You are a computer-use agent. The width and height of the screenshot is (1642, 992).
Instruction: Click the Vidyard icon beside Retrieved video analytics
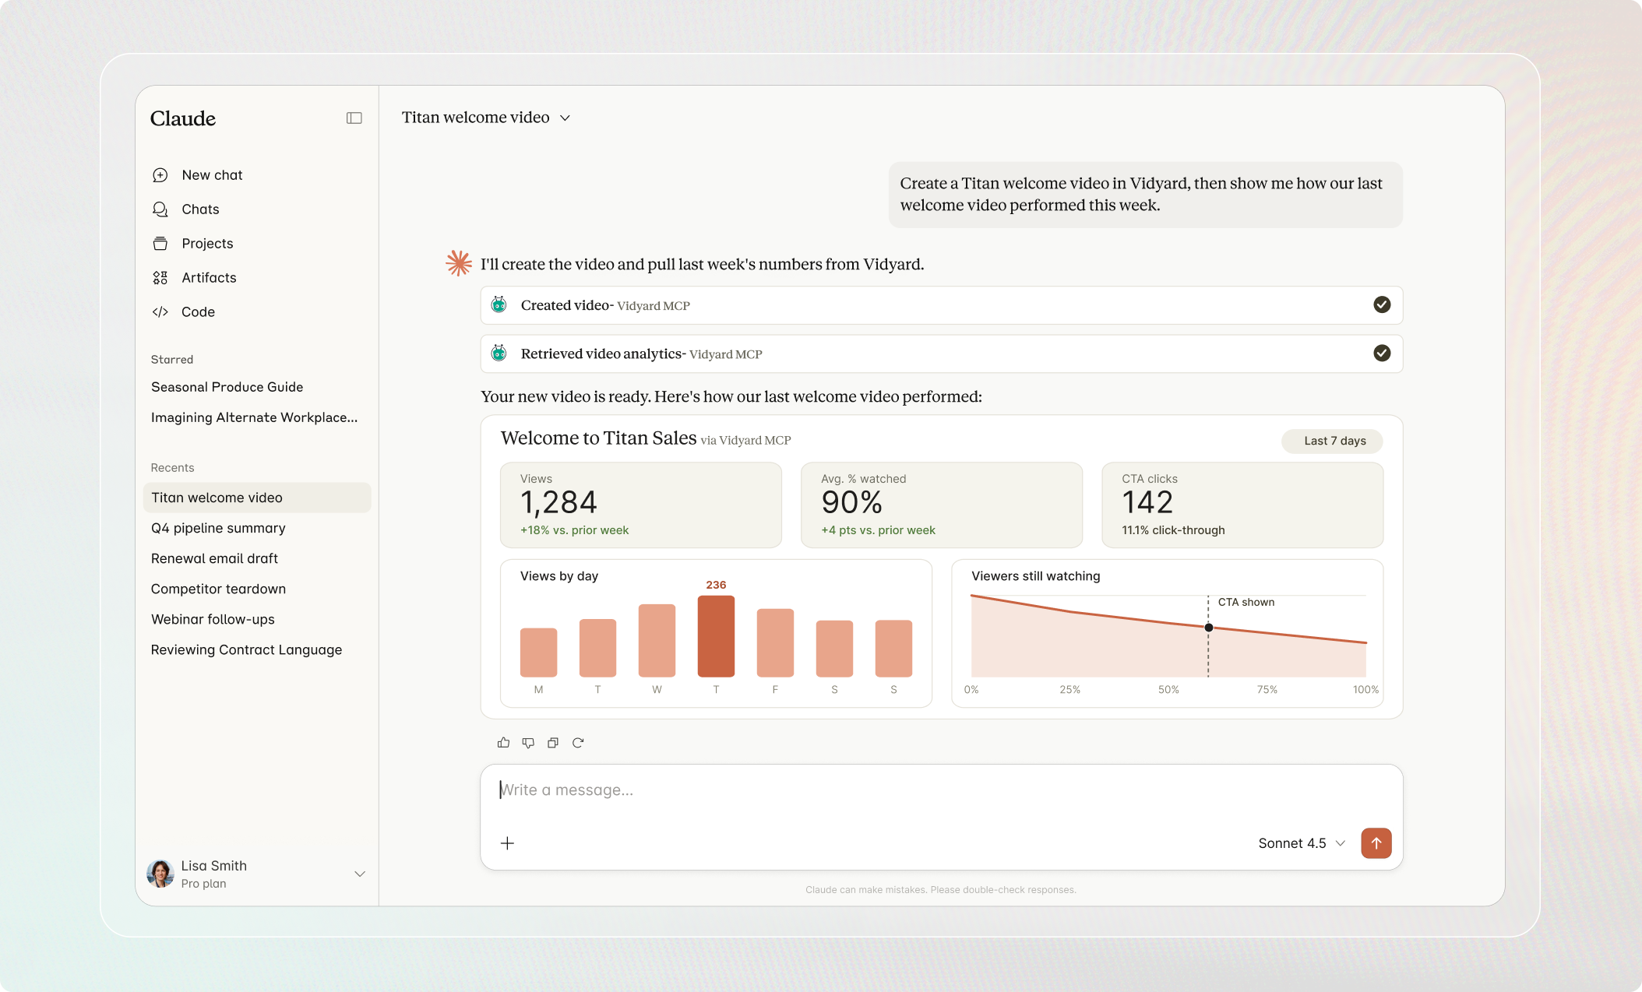(499, 353)
